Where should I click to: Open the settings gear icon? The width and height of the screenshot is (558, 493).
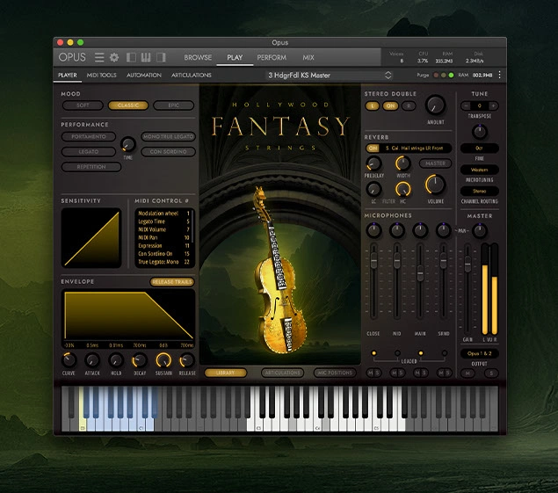pyautogui.click(x=114, y=57)
